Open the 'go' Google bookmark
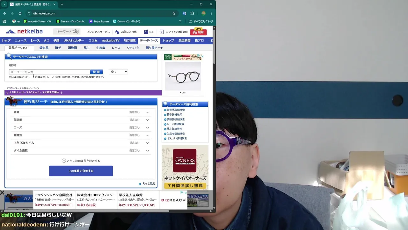The width and height of the screenshot is (408, 230). [x=16, y=21]
